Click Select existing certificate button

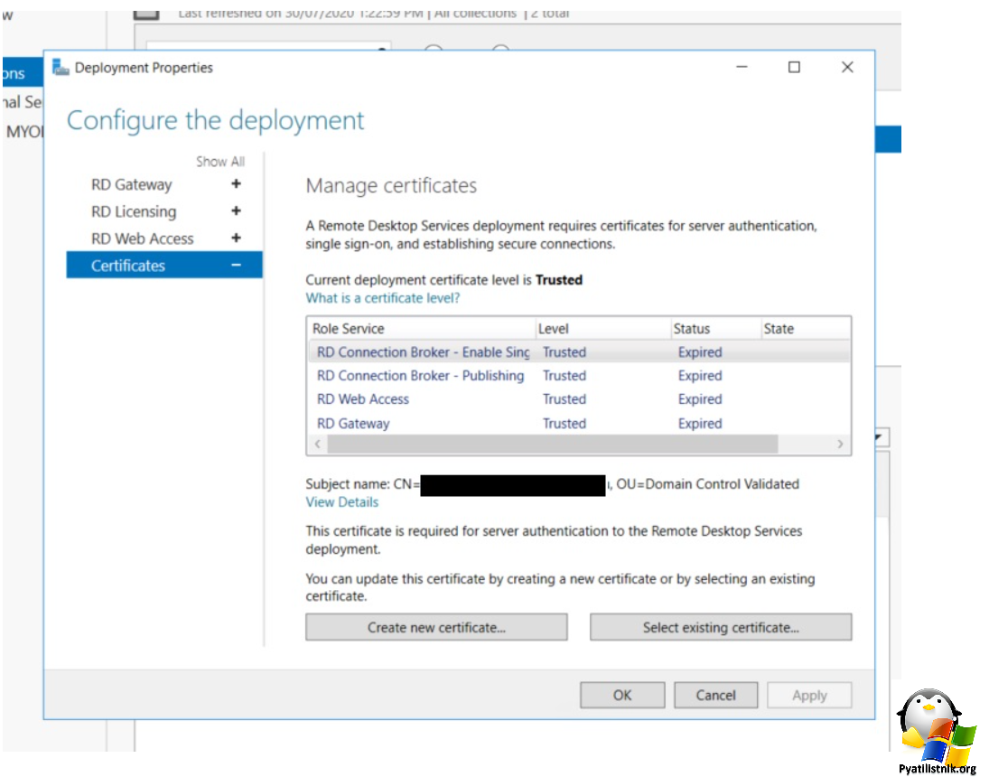(721, 627)
